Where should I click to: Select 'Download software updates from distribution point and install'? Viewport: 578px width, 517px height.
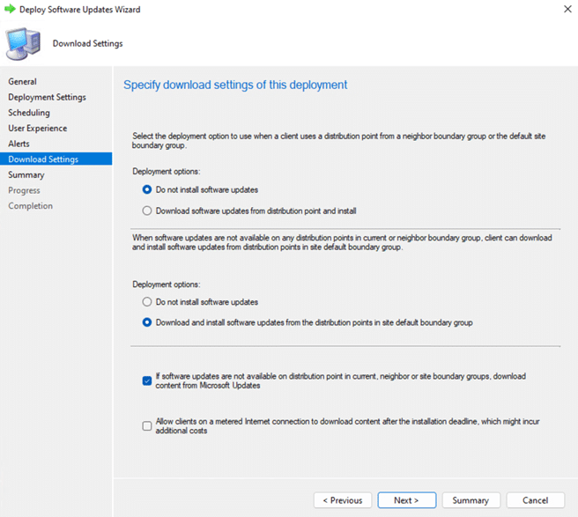tap(147, 210)
